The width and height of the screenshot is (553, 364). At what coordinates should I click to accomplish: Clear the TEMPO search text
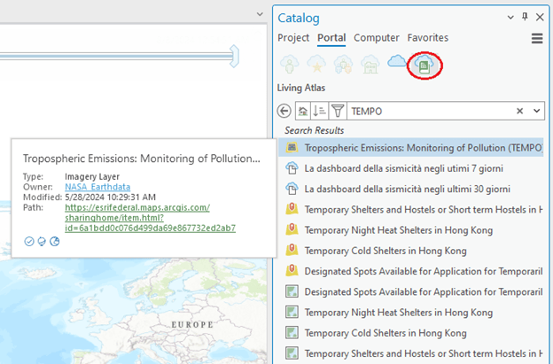click(x=520, y=111)
